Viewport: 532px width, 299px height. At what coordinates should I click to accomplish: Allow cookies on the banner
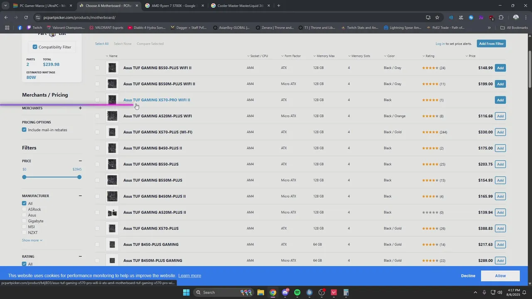(x=500, y=276)
